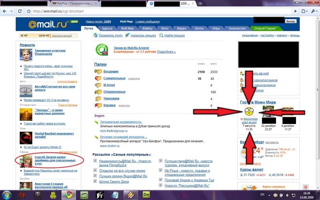Viewport: 320px width, 200px height.
Task: Click volume icon in system tray
Action: tap(287, 195)
